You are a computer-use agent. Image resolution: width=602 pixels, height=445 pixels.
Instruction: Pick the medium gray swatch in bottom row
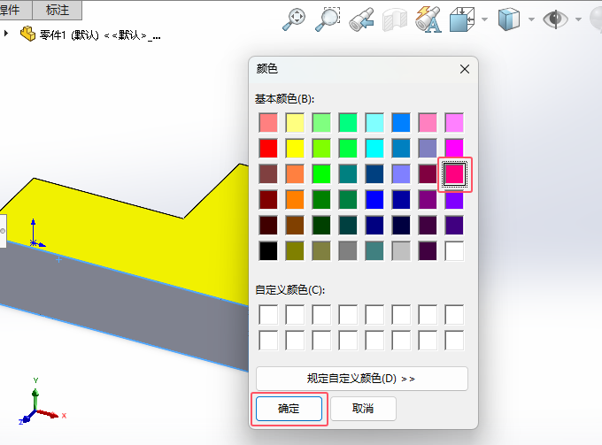[348, 251]
